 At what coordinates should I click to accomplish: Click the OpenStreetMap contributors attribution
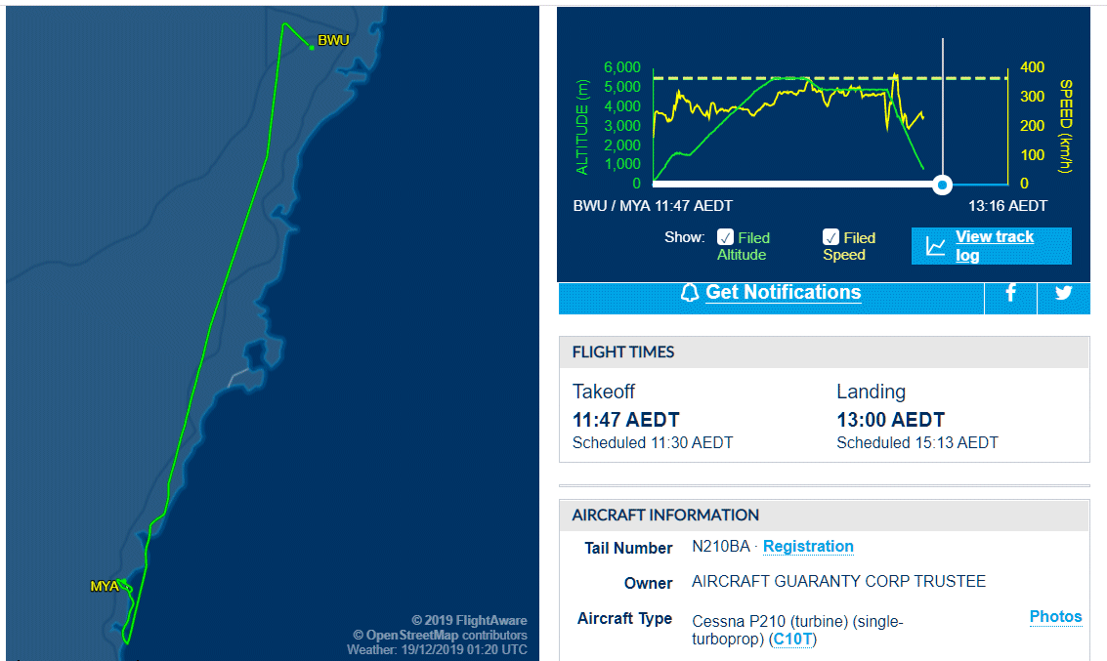pyautogui.click(x=440, y=635)
